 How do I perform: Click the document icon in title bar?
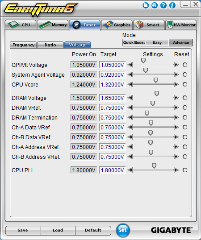tap(146, 5)
